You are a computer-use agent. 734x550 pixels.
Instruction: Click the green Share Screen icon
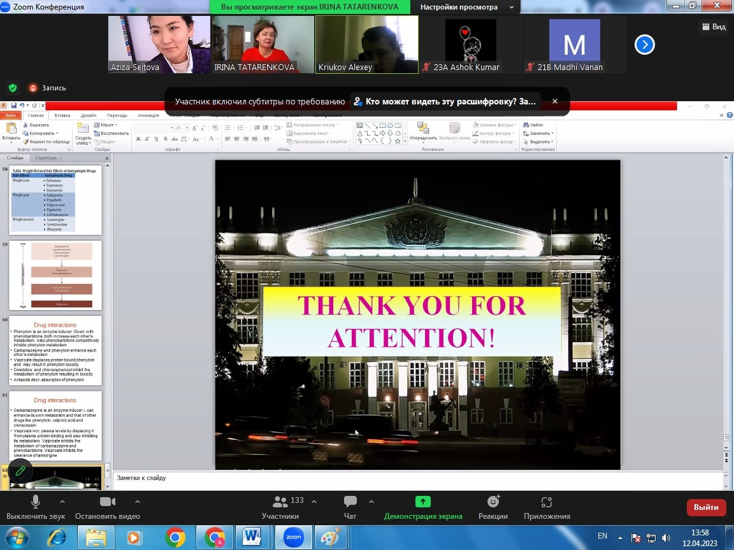point(423,502)
